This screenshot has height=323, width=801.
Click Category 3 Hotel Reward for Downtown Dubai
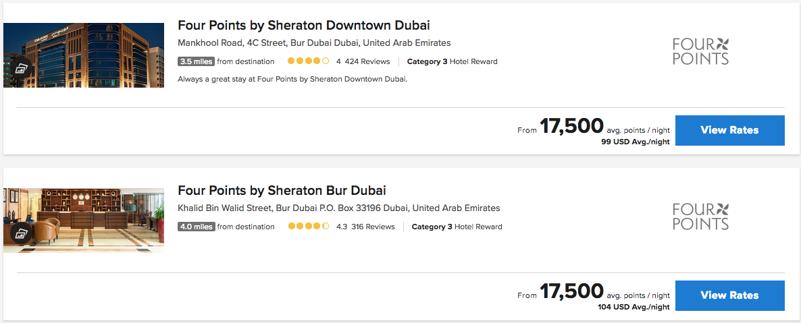coord(452,61)
